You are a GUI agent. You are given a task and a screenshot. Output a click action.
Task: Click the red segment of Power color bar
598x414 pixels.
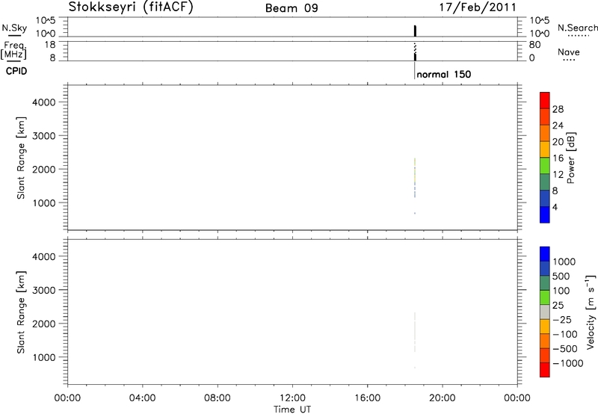pos(545,100)
